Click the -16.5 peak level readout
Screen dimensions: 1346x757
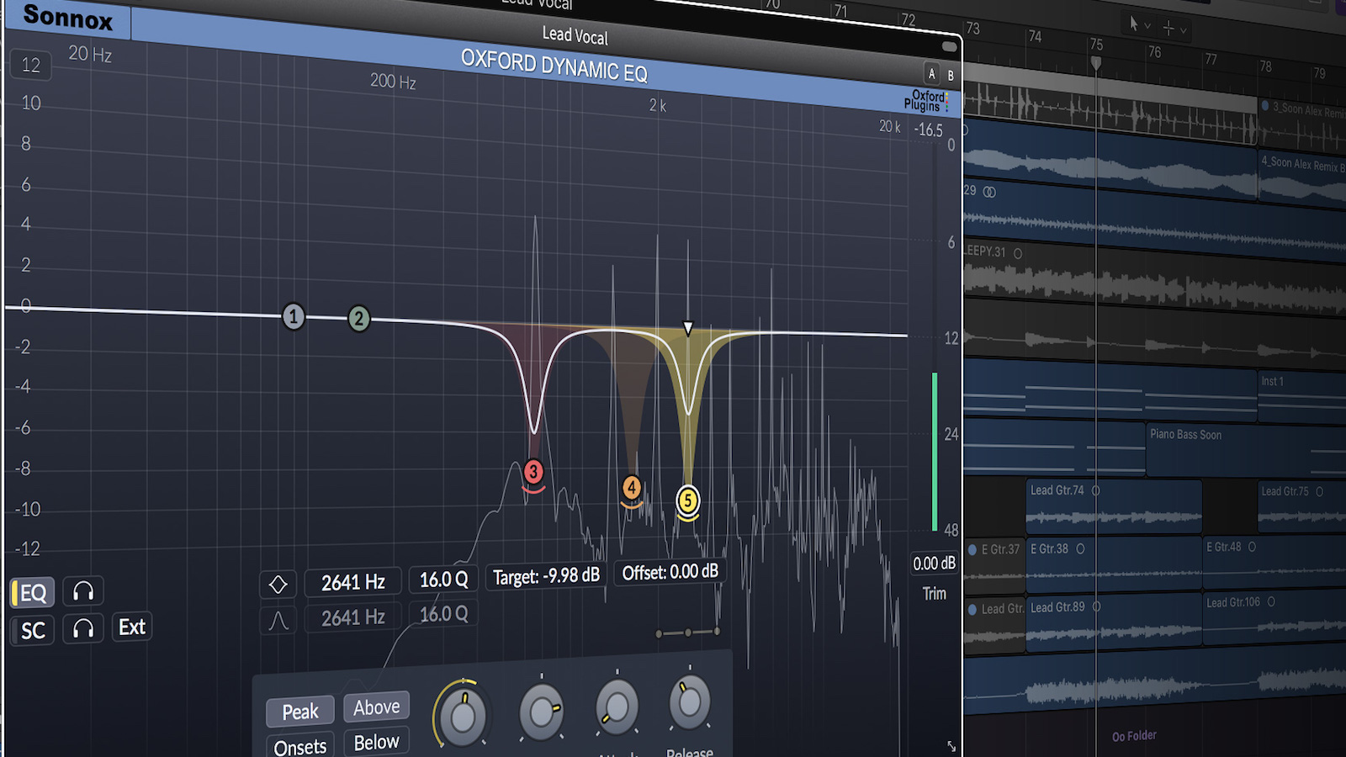tap(929, 130)
